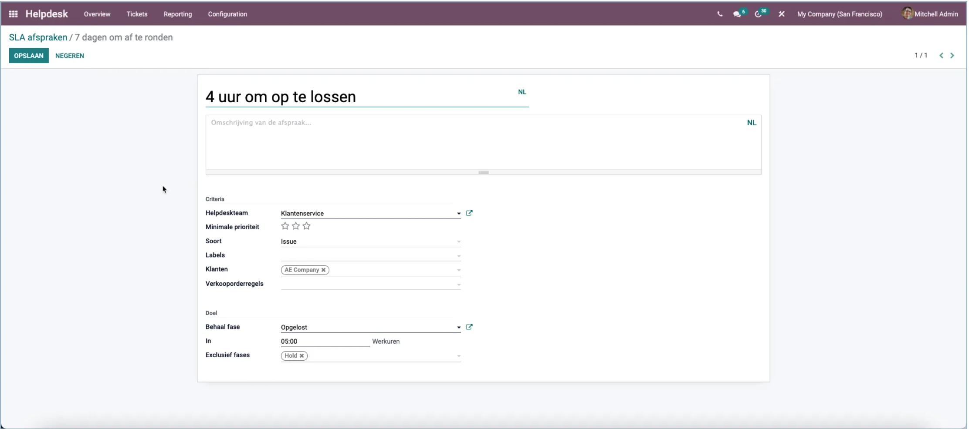Open Klantenservice record via external link icon
The height and width of the screenshot is (429, 969).
point(470,213)
